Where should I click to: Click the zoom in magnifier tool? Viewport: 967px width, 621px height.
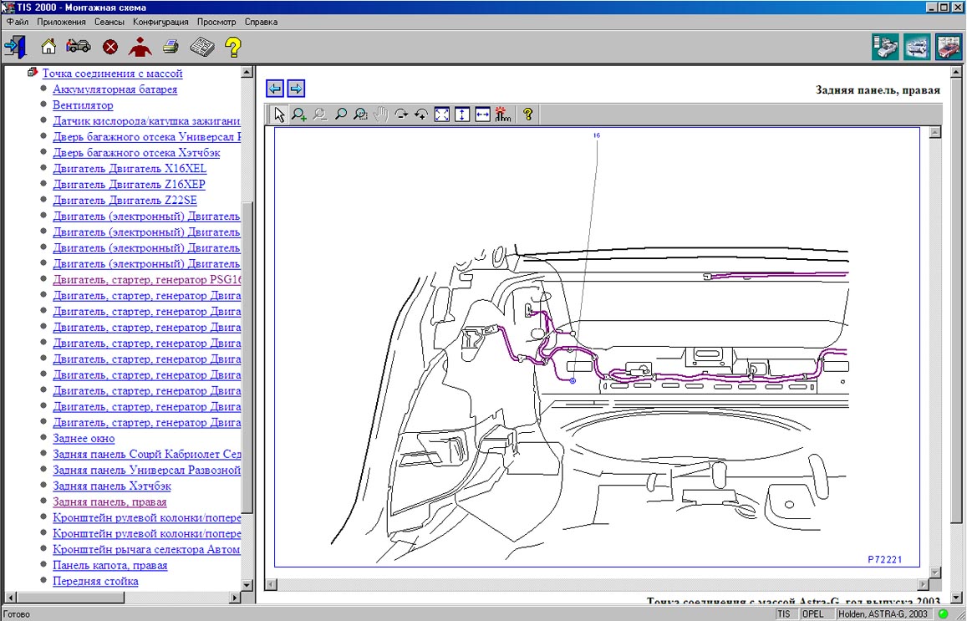[299, 115]
